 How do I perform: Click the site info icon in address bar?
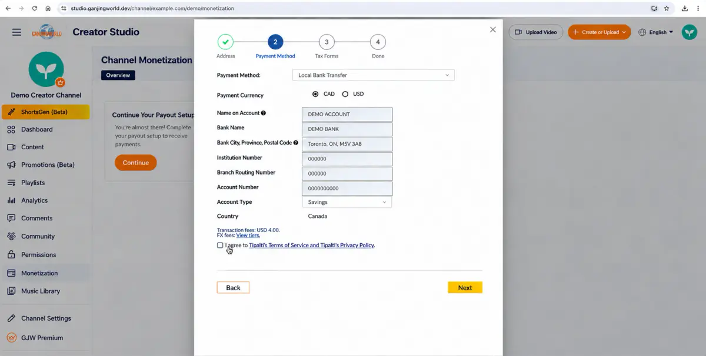[64, 8]
